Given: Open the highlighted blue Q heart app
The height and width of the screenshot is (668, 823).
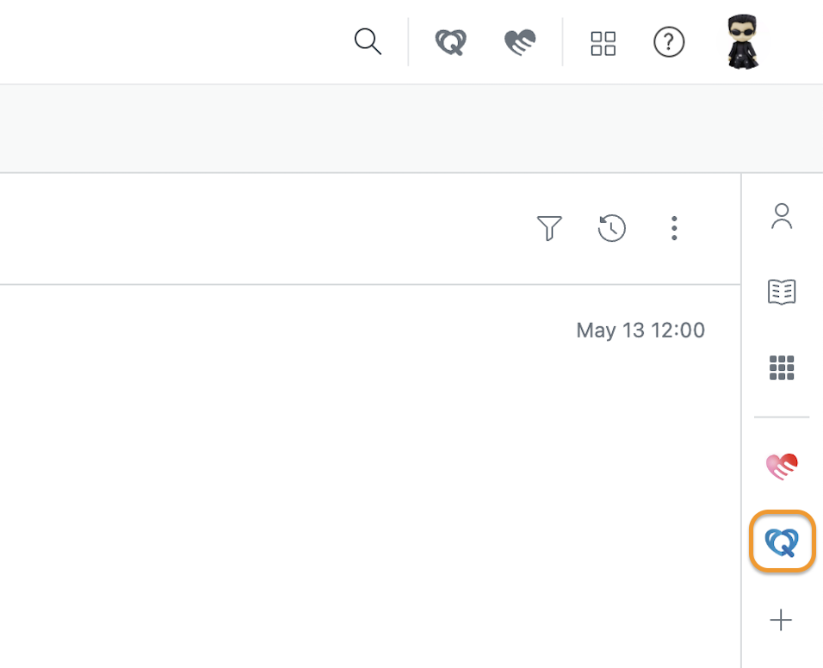Looking at the screenshot, I should pyautogui.click(x=782, y=541).
